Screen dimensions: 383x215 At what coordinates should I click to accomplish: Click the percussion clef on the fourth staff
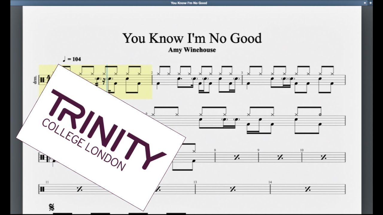point(42,189)
